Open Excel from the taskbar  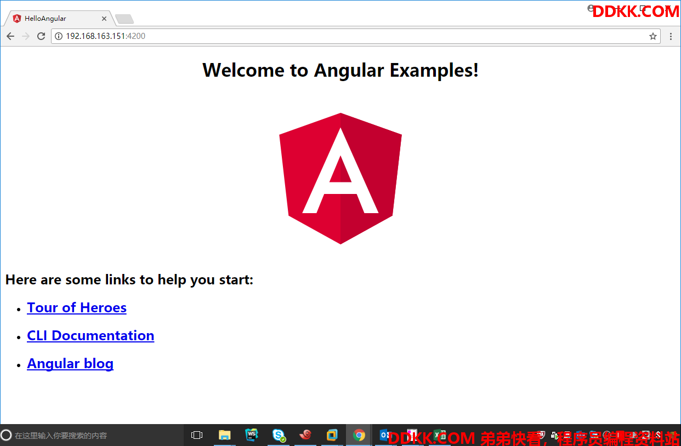pyautogui.click(x=439, y=435)
